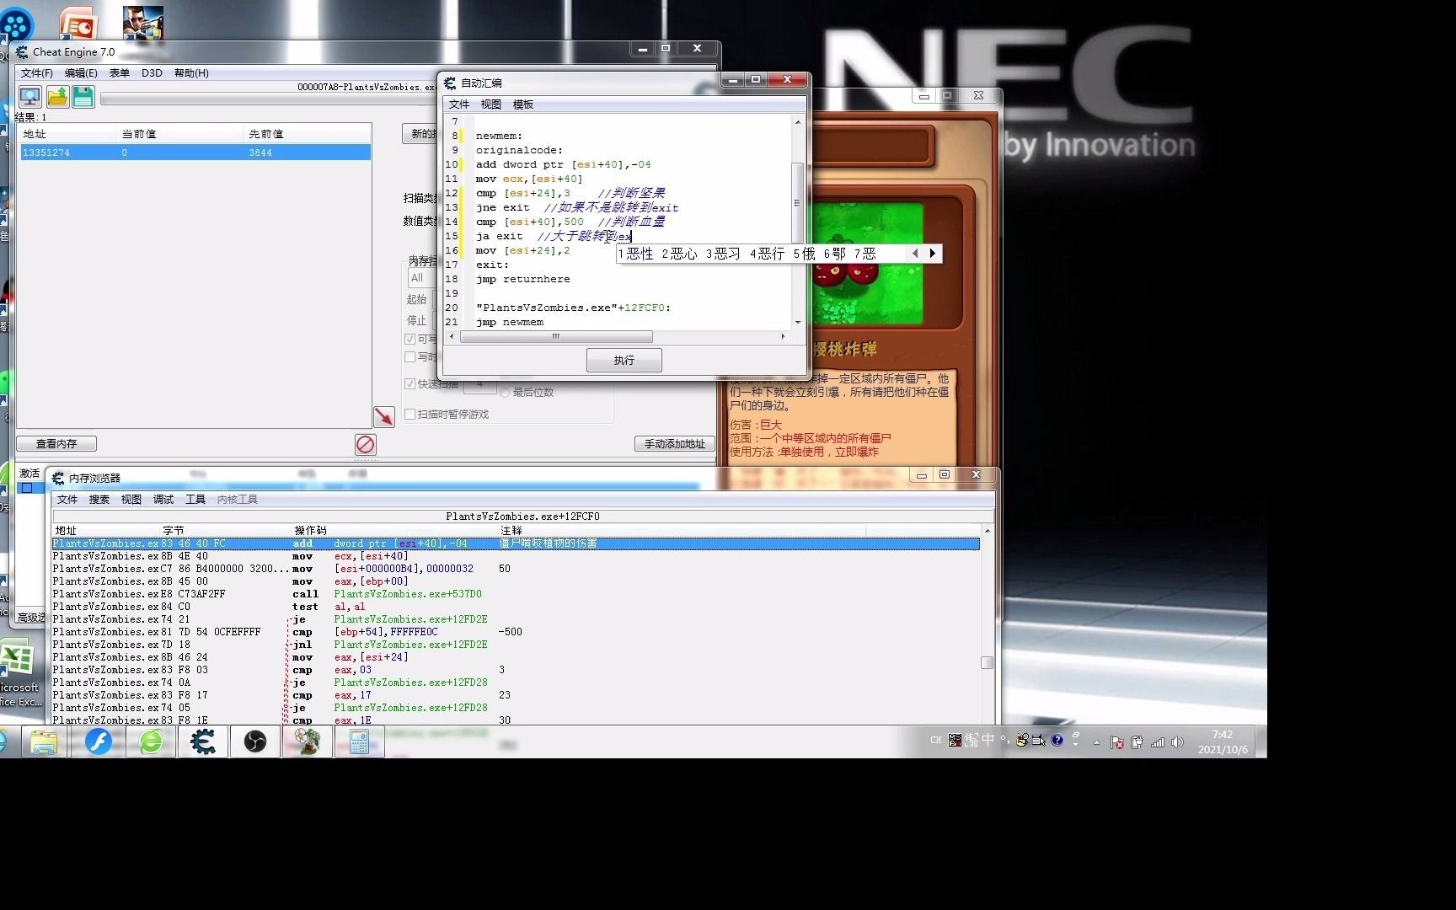1456x910 pixels.
Task: Open Windows Explorer from the taskbar
Action: click(44, 741)
